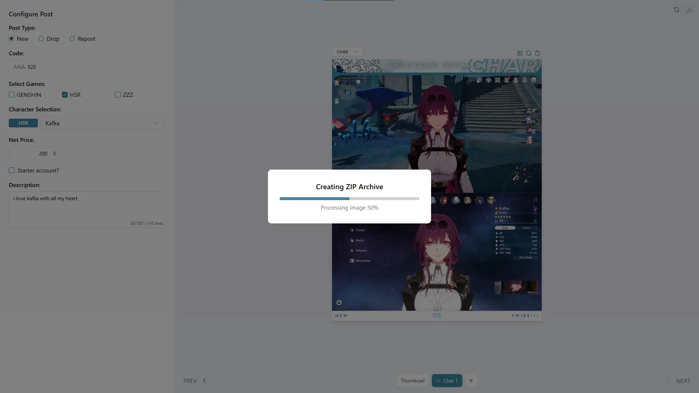
Task: Click the ZIP archive progress bar
Action: click(x=349, y=199)
